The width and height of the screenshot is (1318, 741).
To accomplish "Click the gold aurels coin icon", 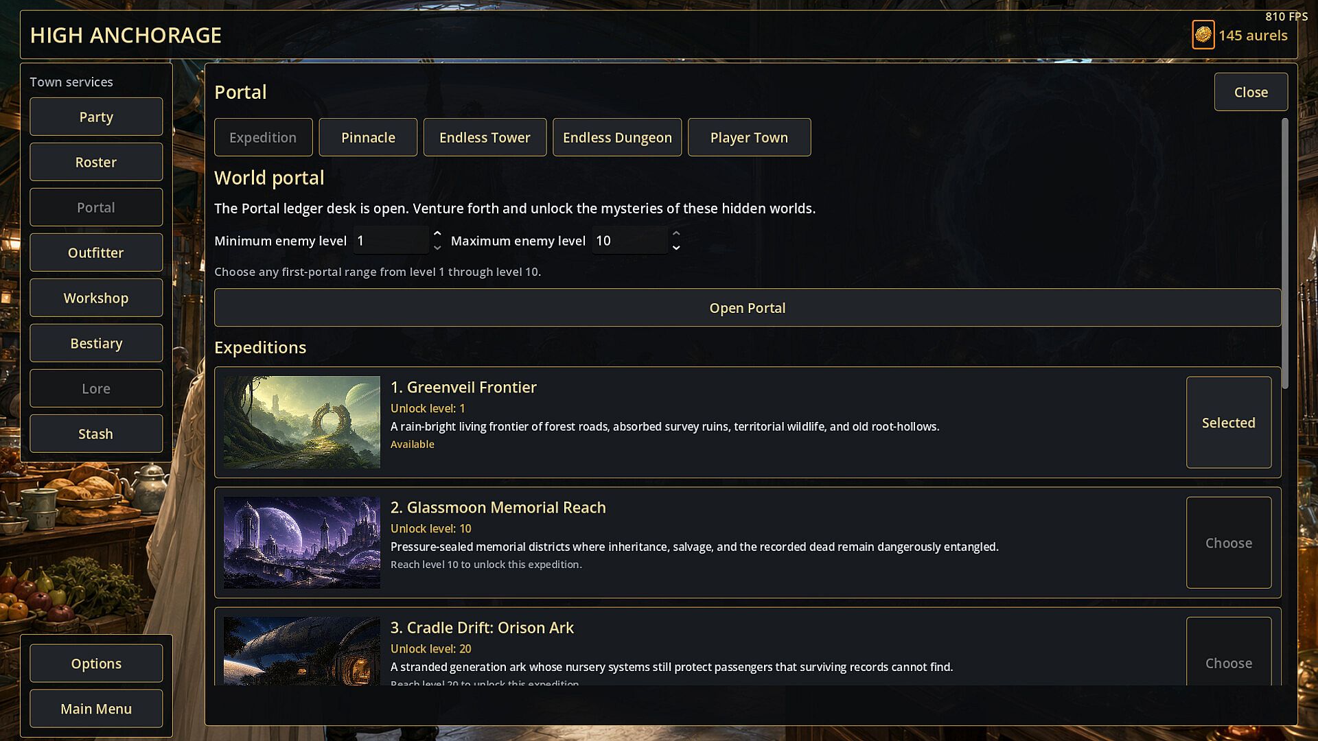I will click(x=1203, y=35).
